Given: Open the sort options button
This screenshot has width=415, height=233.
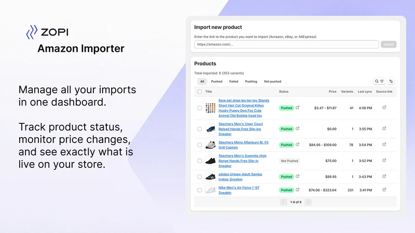Looking at the screenshot, I should coord(391,81).
